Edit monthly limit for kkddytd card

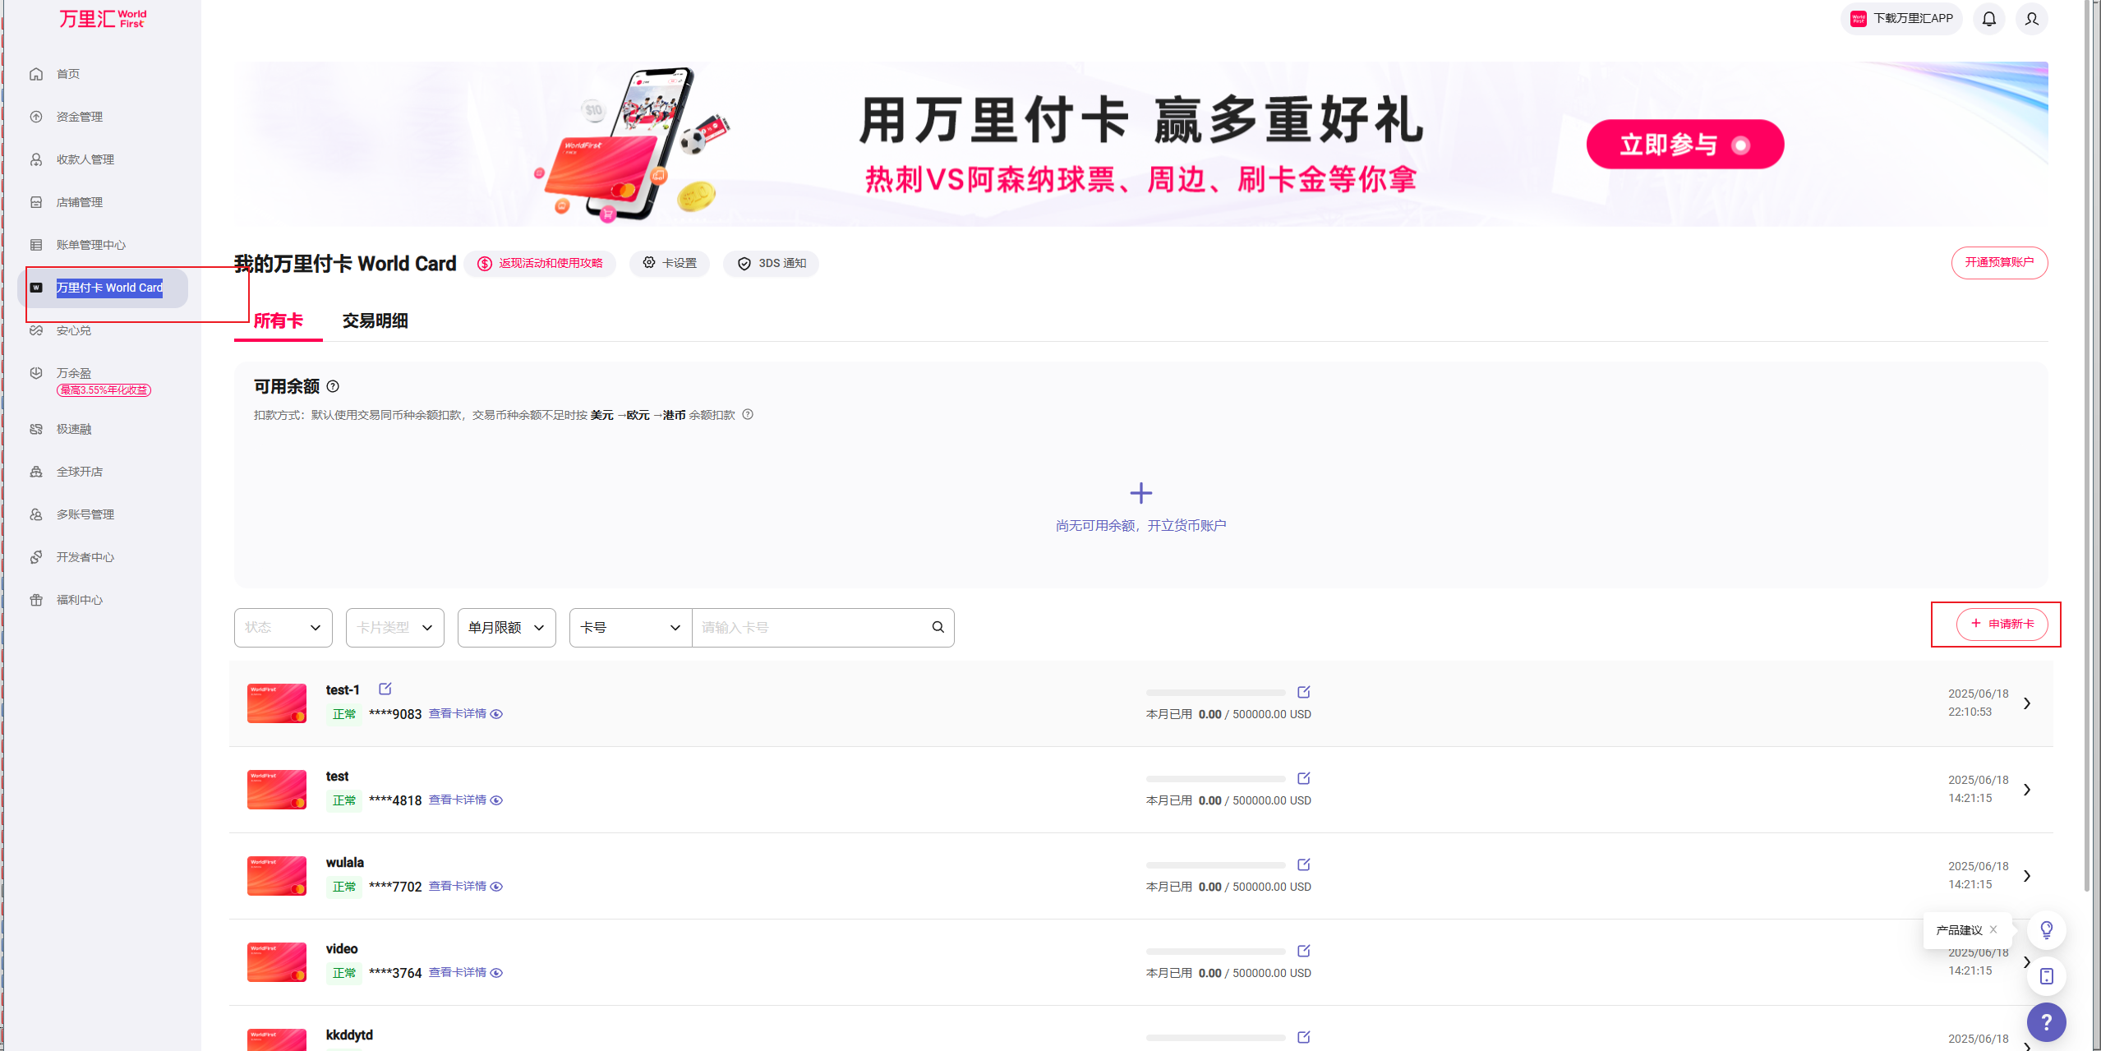(x=1303, y=1037)
